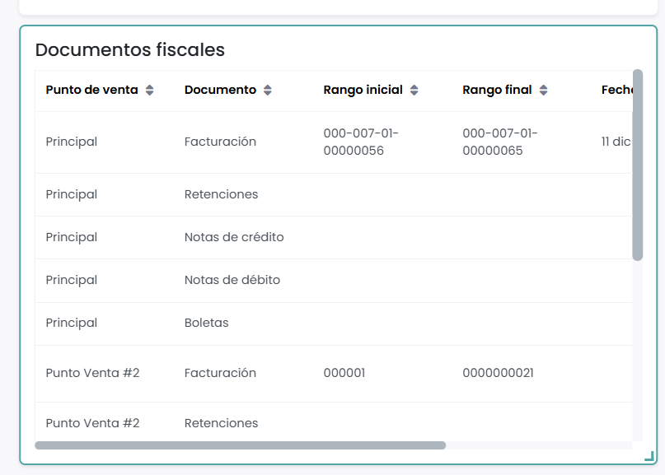Click the vertical scrollbar thumb
665x475 pixels.
(x=638, y=165)
